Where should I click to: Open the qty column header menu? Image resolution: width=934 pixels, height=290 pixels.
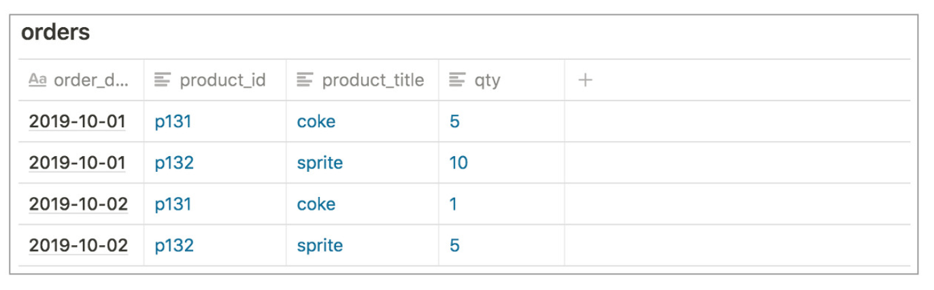(x=501, y=80)
